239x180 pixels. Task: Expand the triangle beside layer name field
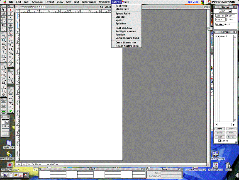[216, 125]
